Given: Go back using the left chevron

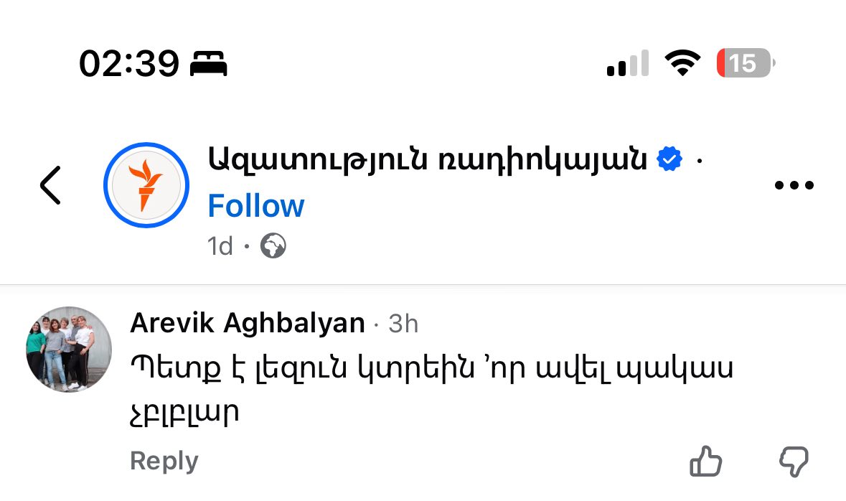Looking at the screenshot, I should pos(50,185).
